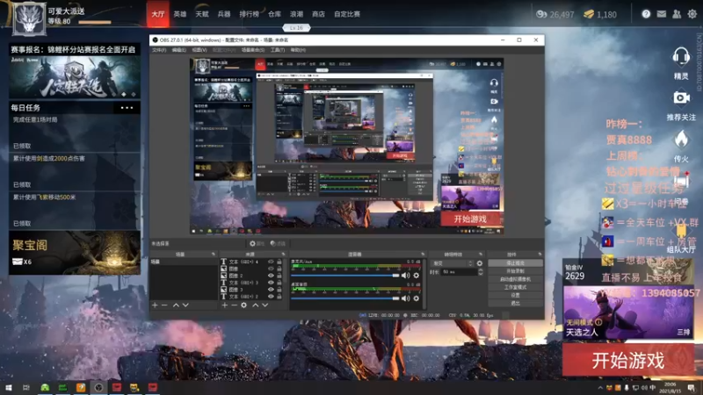
Task: Open the 传火 flame icon on right sidebar
Action: 681,140
